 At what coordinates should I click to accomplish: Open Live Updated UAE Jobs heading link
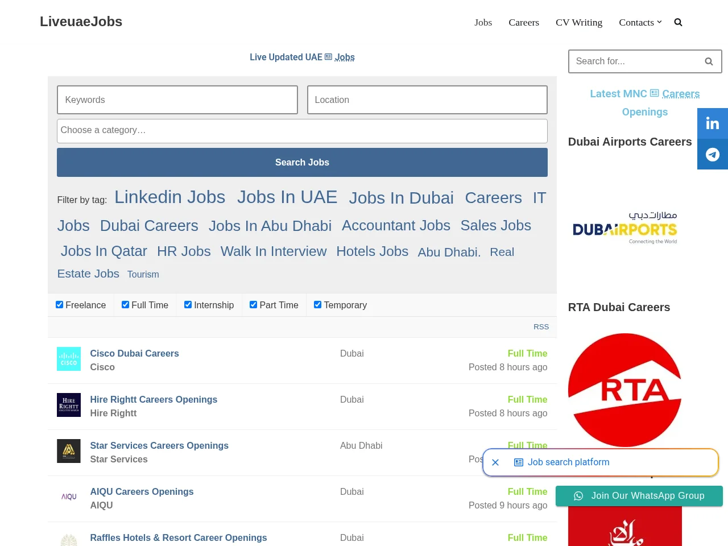click(x=302, y=57)
